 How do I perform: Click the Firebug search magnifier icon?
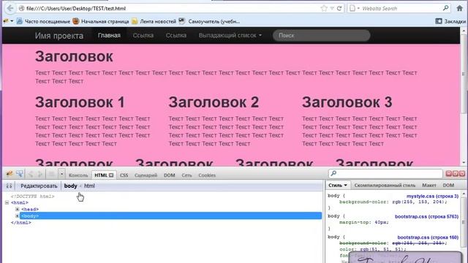coord(333,173)
